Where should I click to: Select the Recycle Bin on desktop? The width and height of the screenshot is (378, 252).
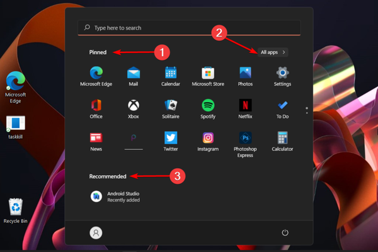coord(15,211)
